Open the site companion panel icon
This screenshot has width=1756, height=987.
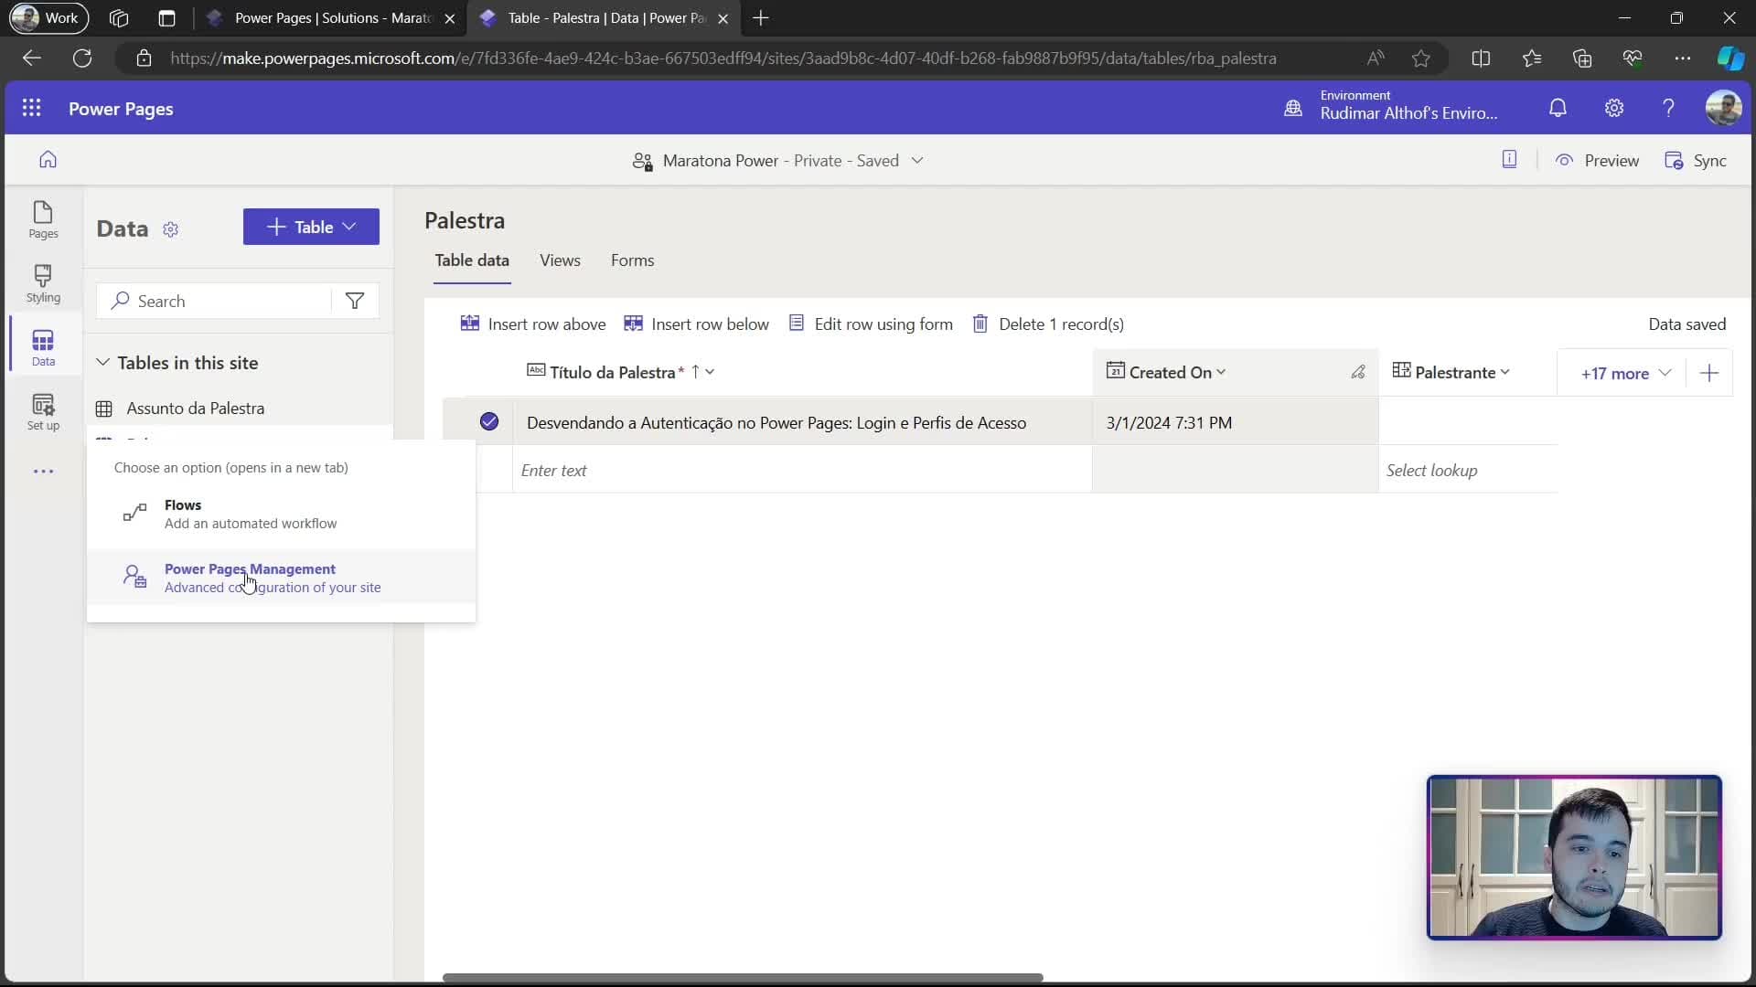pyautogui.click(x=1509, y=160)
